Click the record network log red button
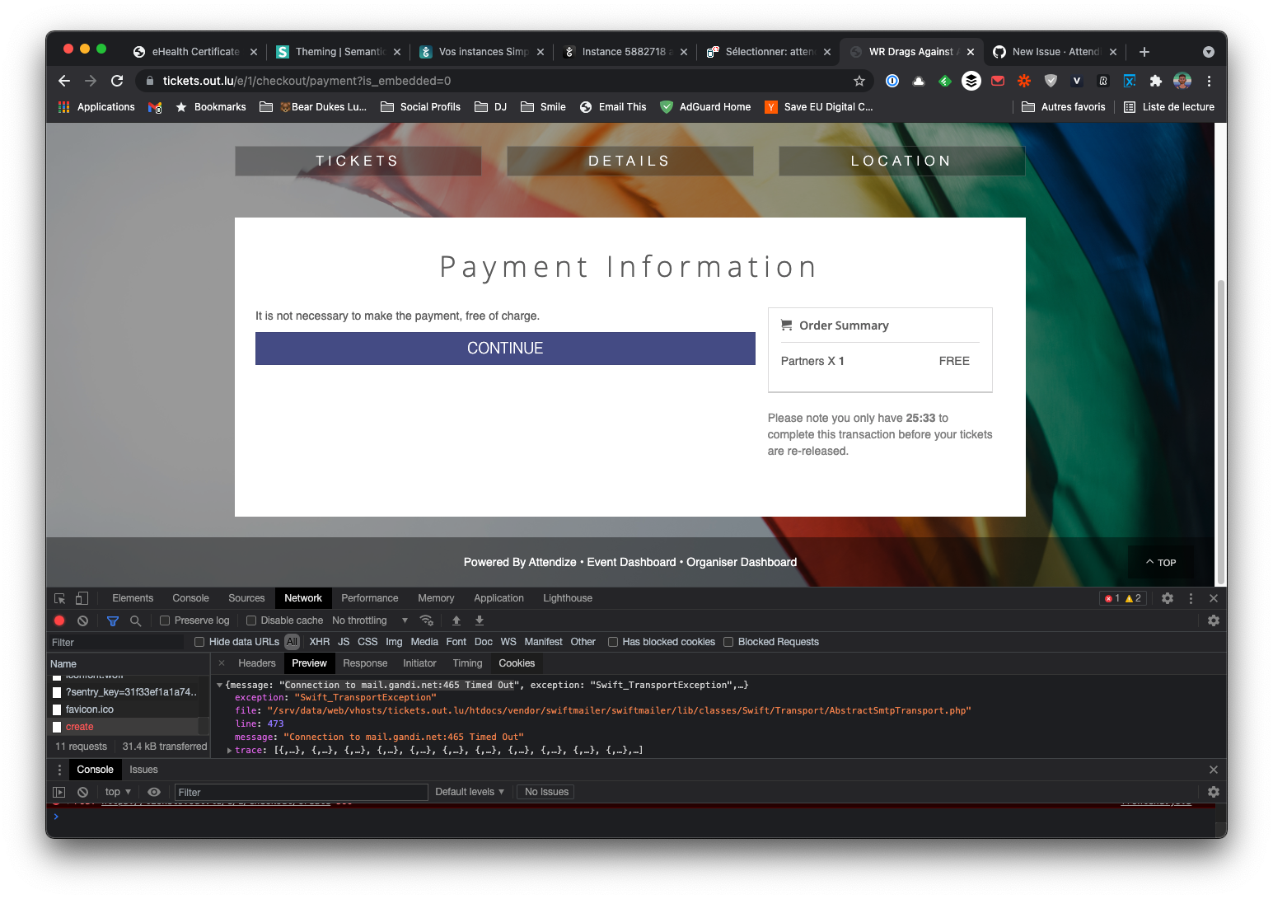 pos(59,620)
